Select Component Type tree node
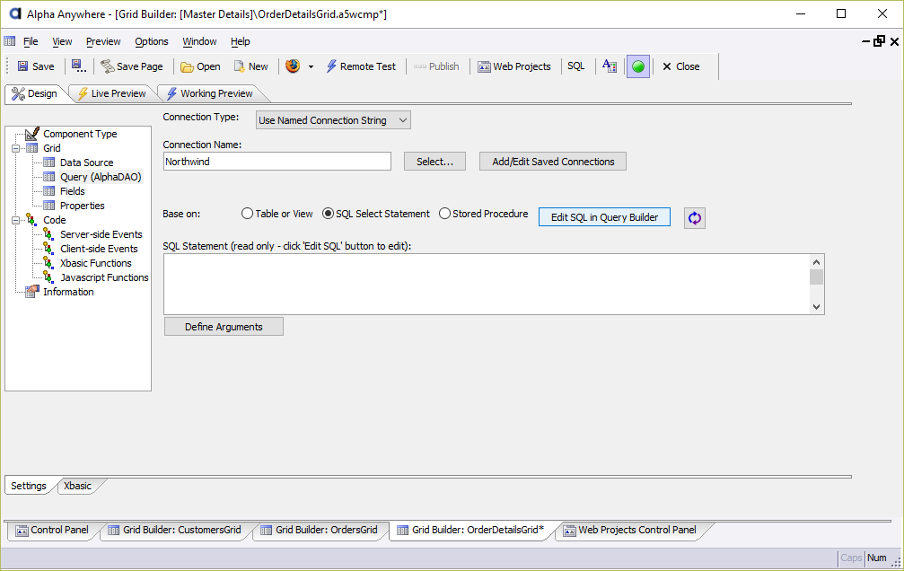 pyautogui.click(x=80, y=134)
